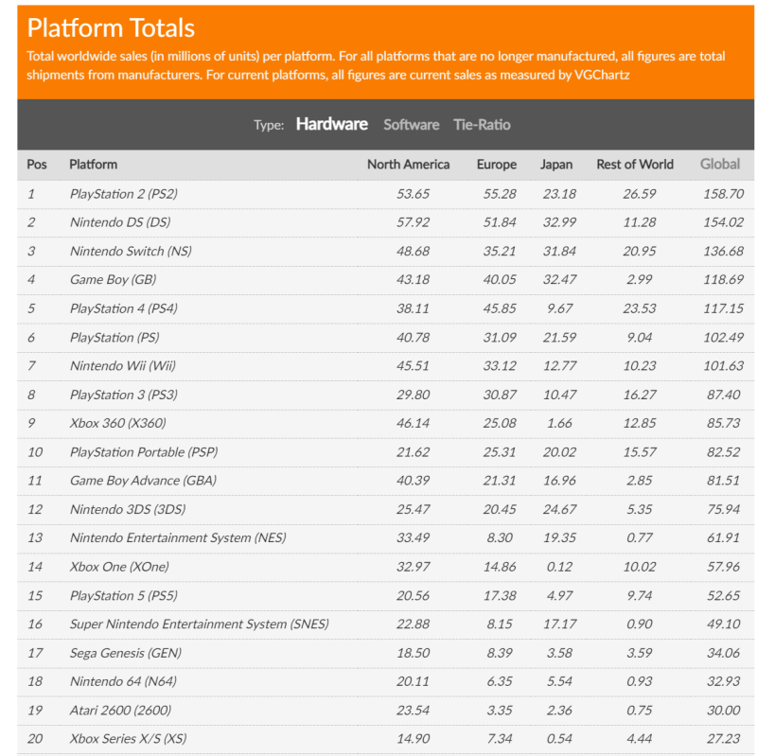This screenshot has height=756, width=757.
Task: Sort by the Global column header
Action: coord(719,164)
